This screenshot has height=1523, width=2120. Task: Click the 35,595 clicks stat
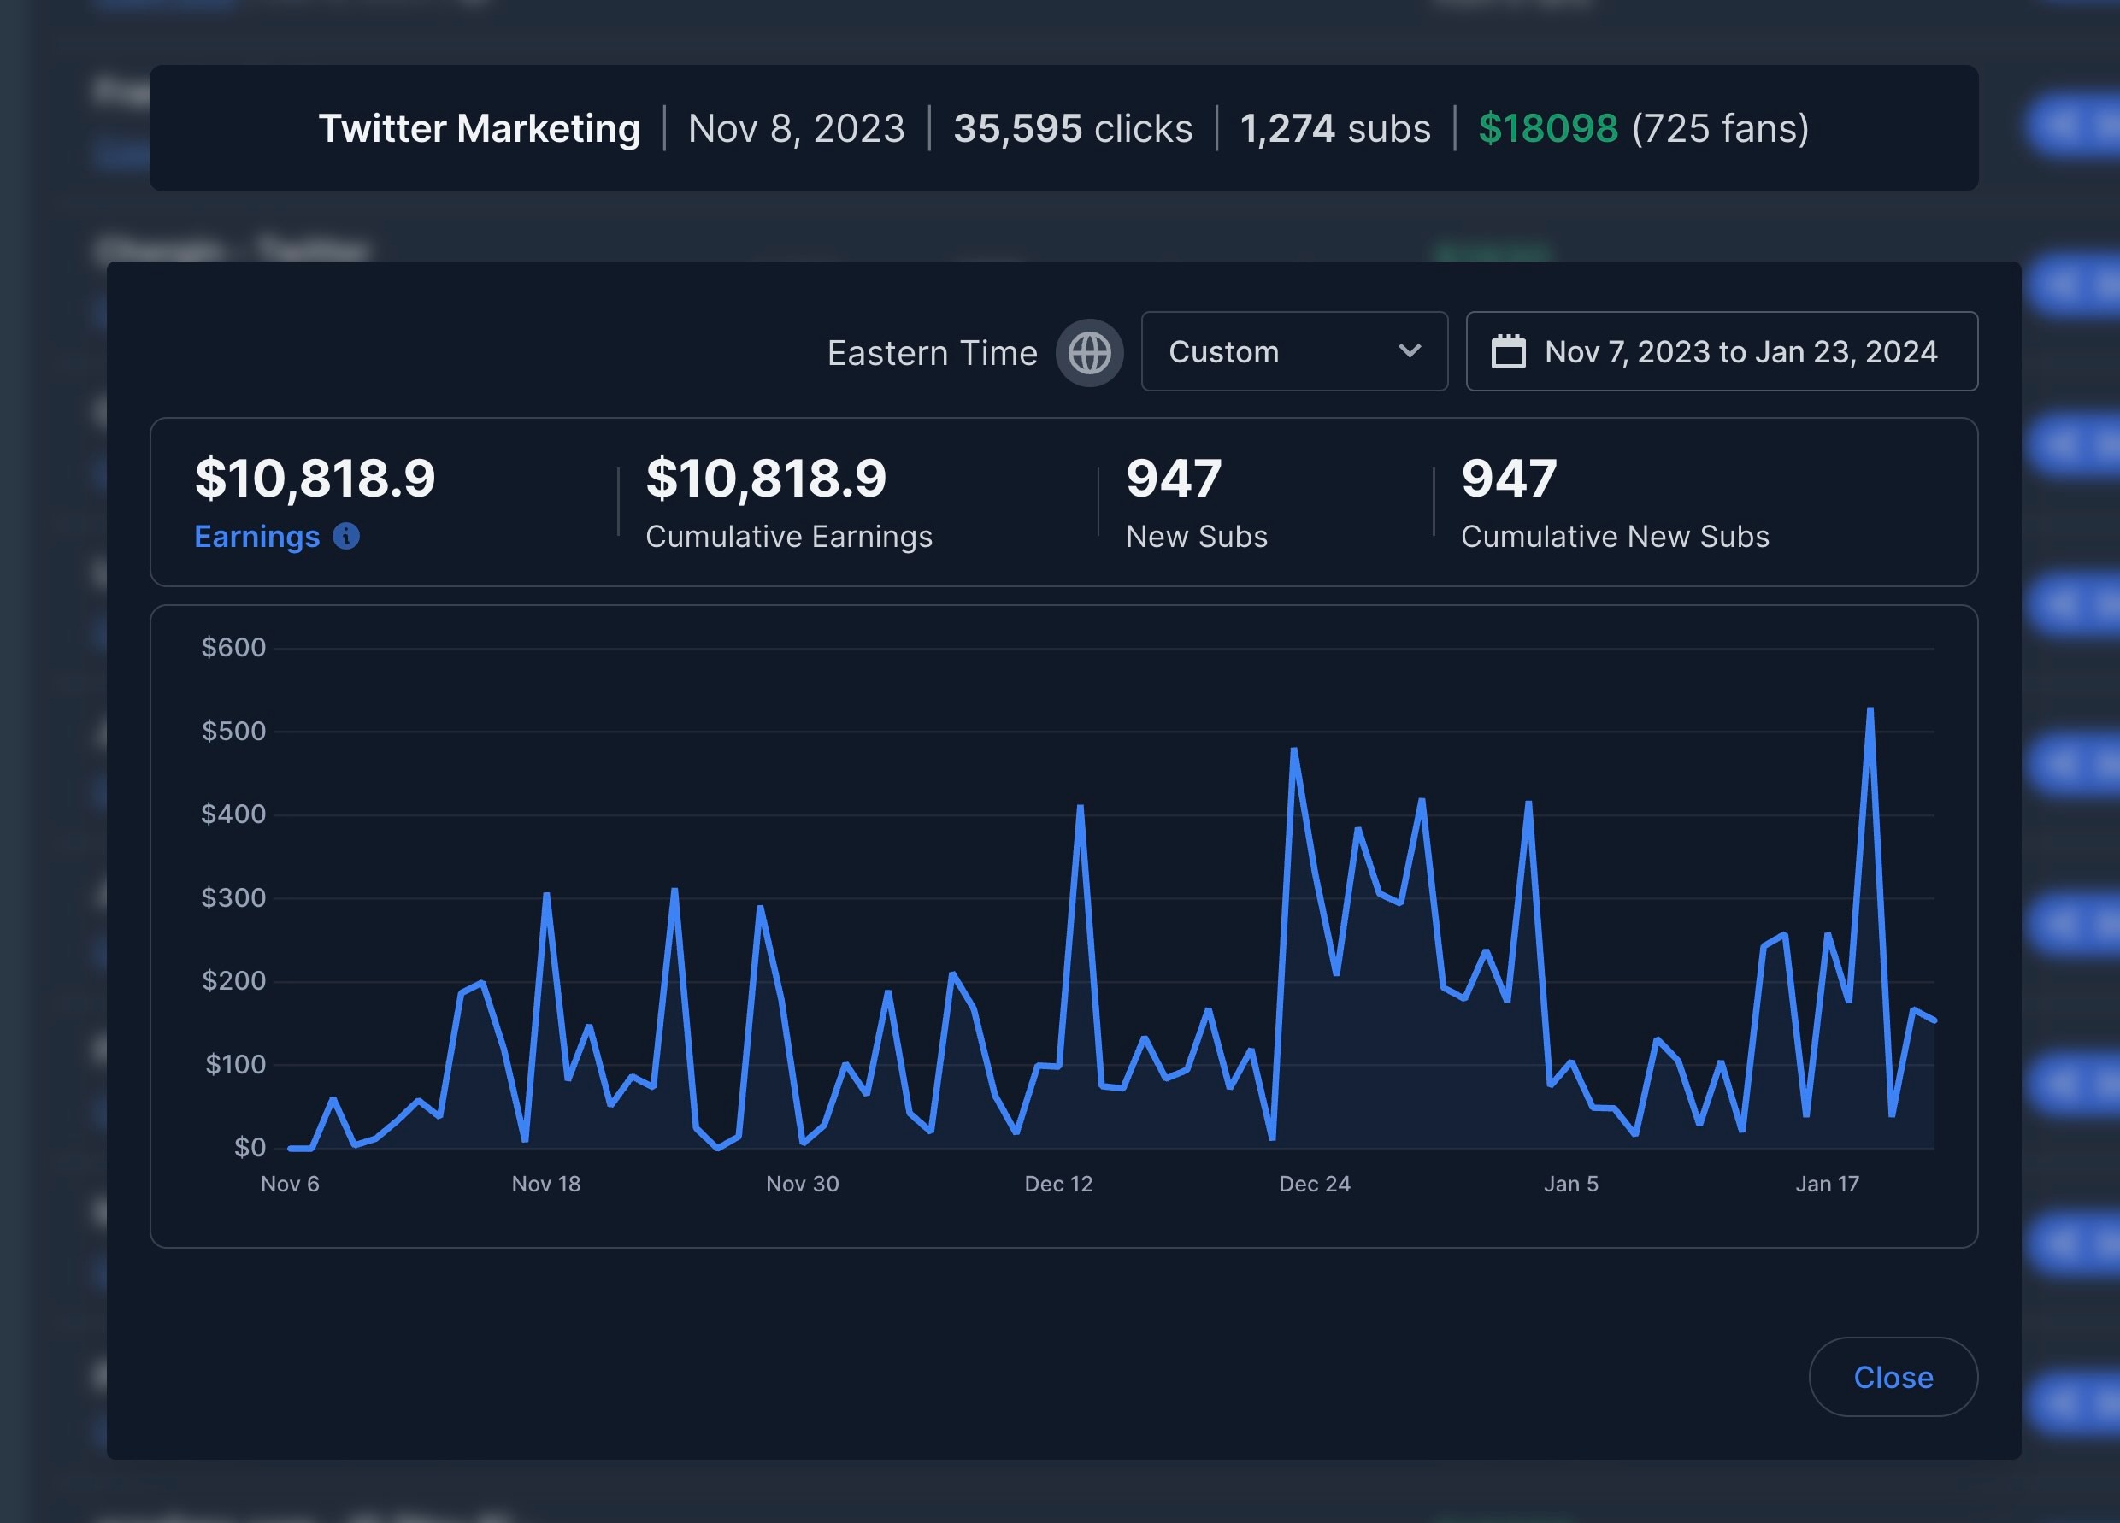tap(1072, 128)
